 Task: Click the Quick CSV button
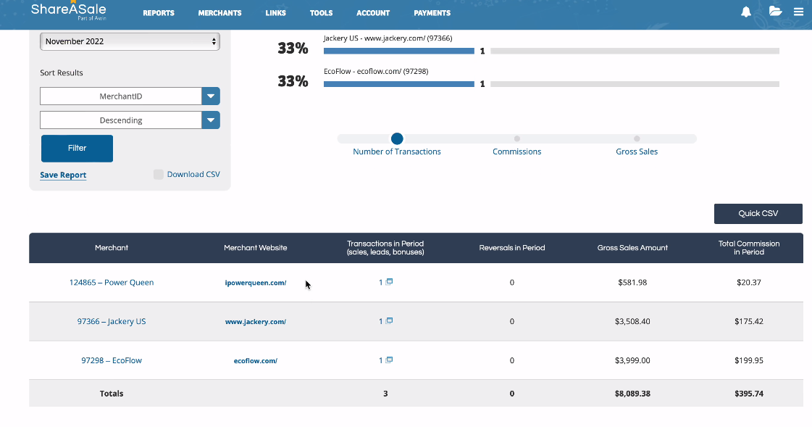[x=758, y=213]
